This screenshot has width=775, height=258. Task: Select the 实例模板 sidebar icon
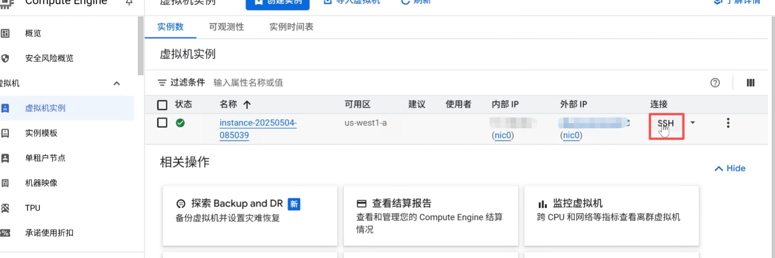point(5,133)
